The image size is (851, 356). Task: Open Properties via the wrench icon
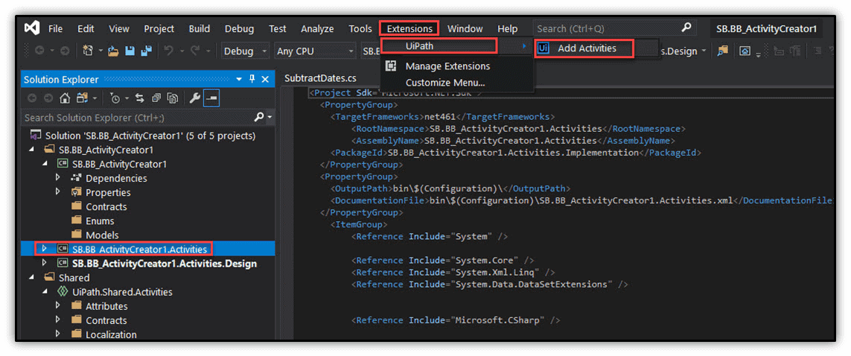click(194, 98)
